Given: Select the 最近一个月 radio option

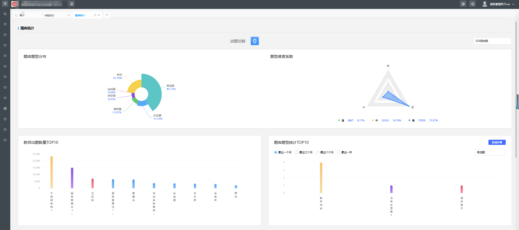Looking at the screenshot, I should click(x=276, y=152).
